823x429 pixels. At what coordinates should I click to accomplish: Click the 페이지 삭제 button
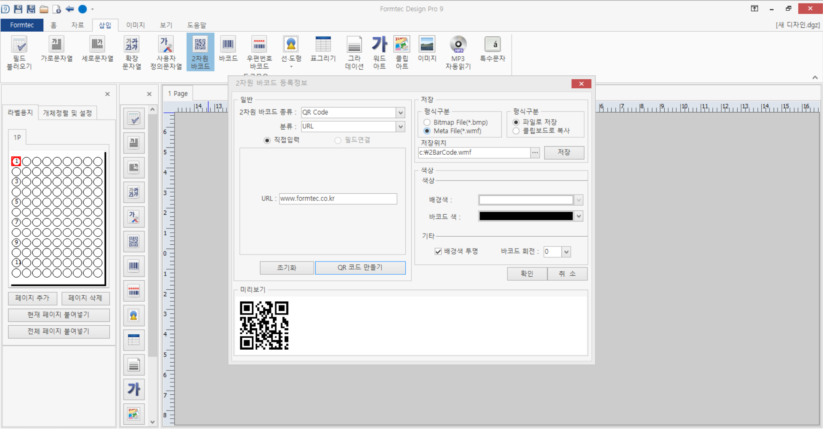click(85, 298)
